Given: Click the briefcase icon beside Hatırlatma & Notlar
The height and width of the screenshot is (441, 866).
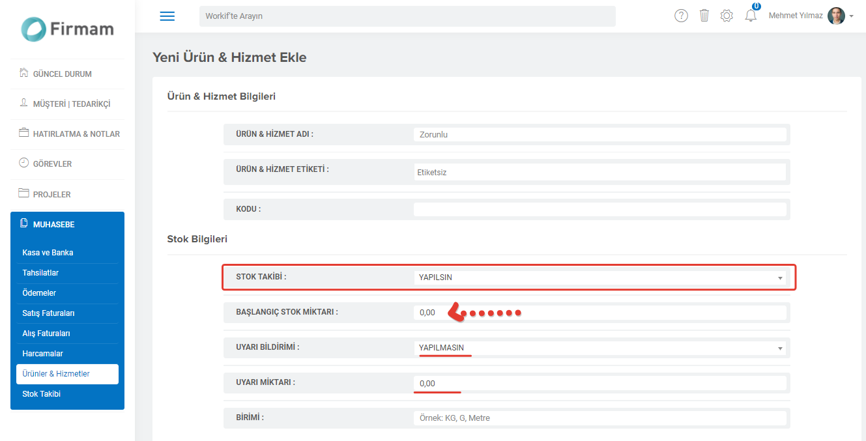Looking at the screenshot, I should pos(24,133).
